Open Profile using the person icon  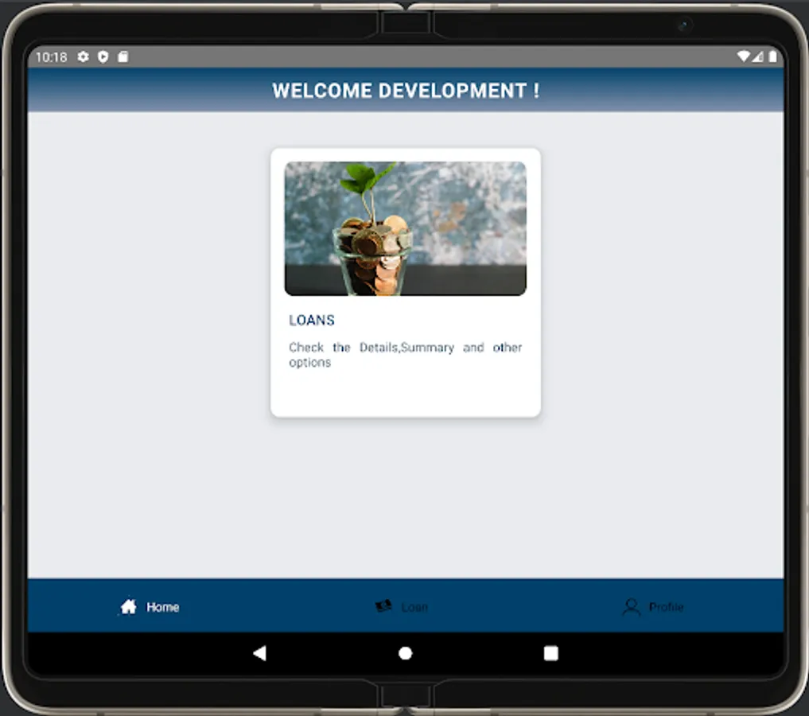click(x=631, y=607)
